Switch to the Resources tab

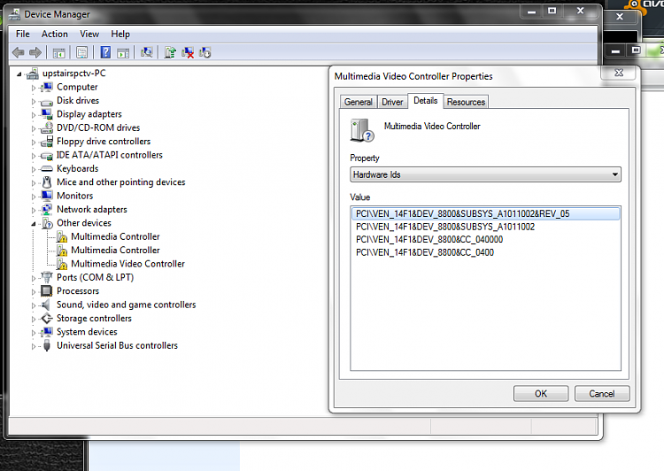[x=466, y=102]
